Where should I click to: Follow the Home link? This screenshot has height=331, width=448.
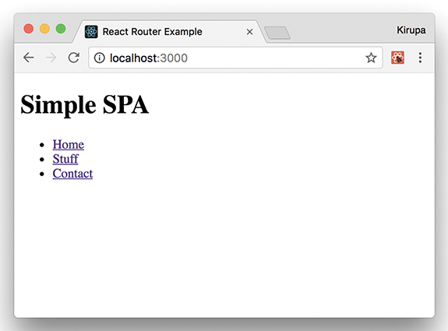(x=69, y=145)
